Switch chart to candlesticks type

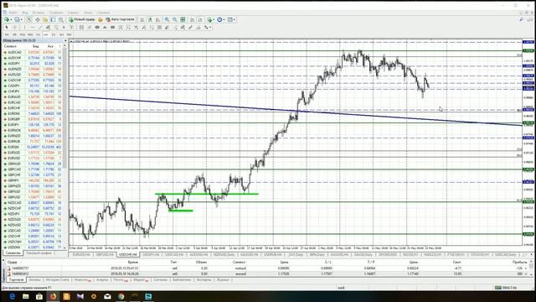tap(150, 19)
